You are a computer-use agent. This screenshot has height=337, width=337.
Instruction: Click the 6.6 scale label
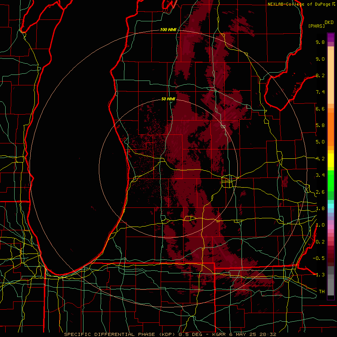(x=320, y=109)
